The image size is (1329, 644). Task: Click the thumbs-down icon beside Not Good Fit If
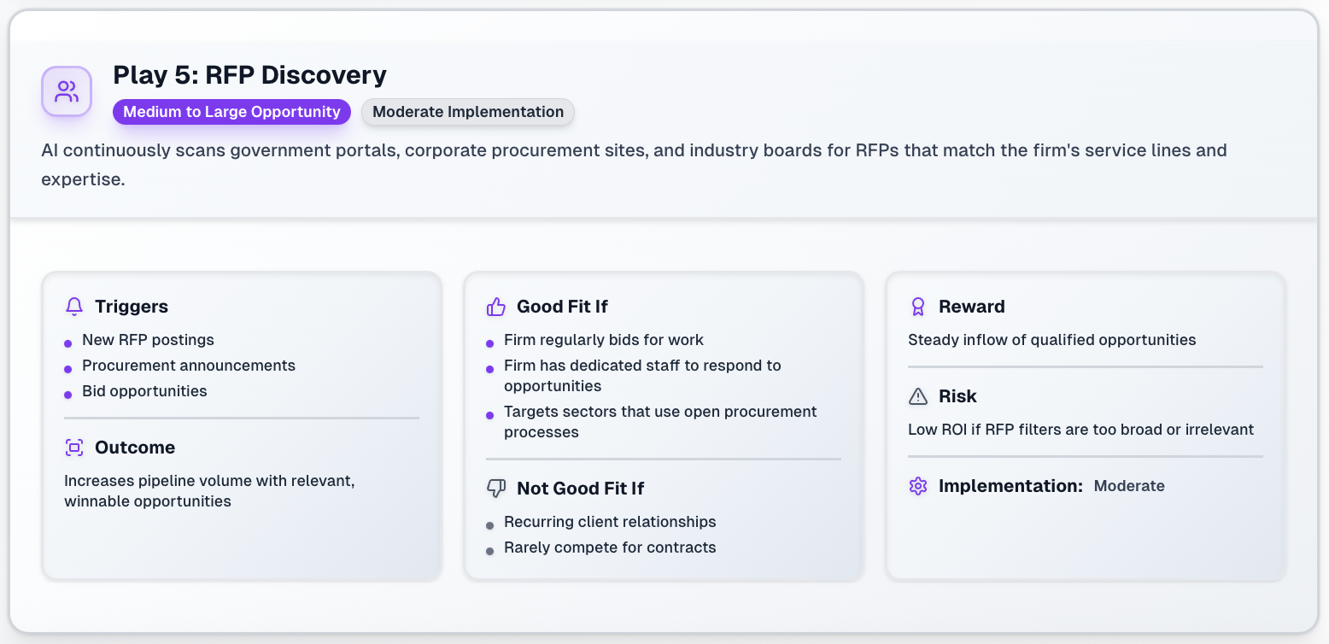[496, 489]
